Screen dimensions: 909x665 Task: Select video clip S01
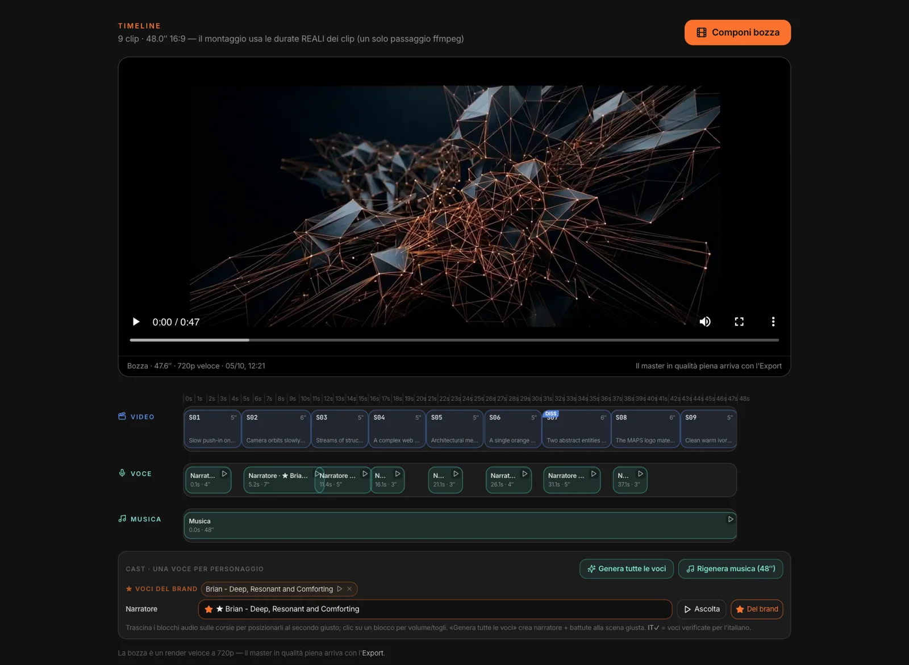tap(212, 429)
